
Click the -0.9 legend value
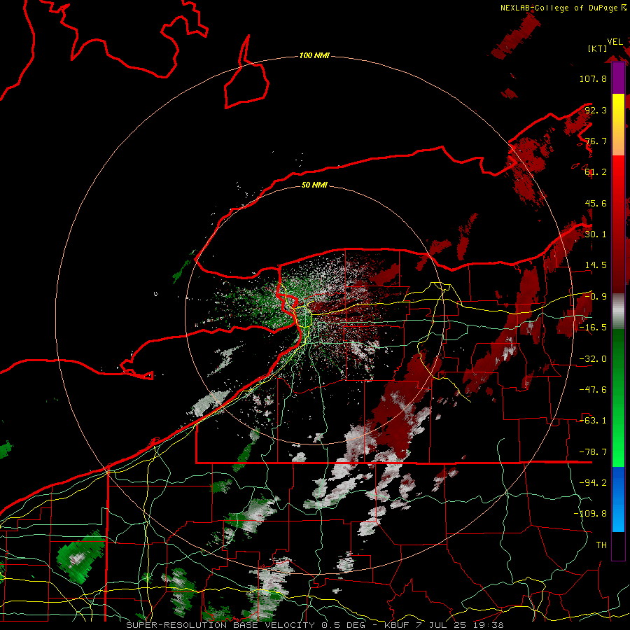(596, 297)
